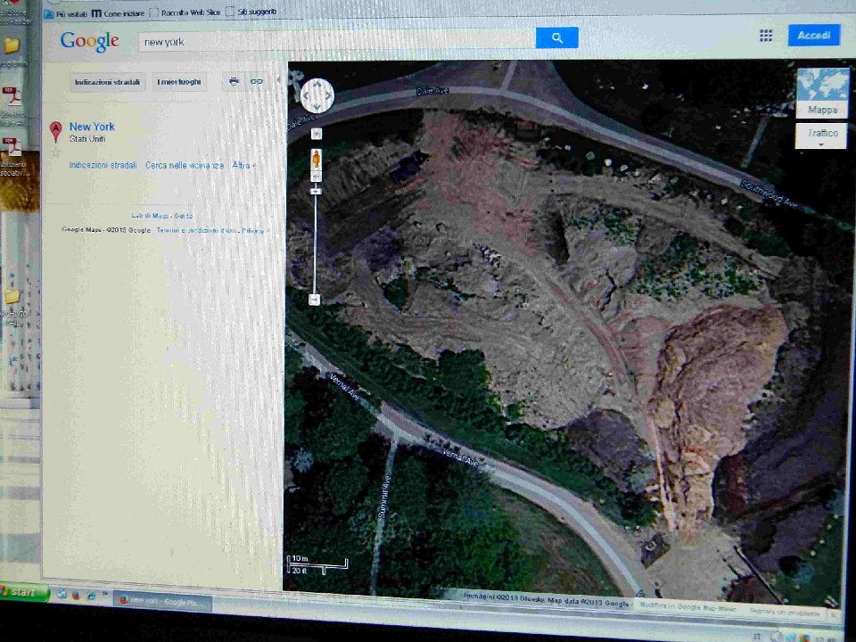Open the Privacy link

[x=252, y=231]
